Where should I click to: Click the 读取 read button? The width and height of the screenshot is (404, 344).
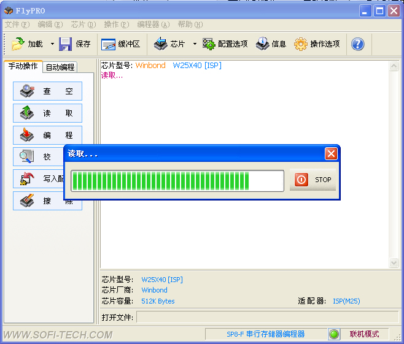(x=47, y=113)
